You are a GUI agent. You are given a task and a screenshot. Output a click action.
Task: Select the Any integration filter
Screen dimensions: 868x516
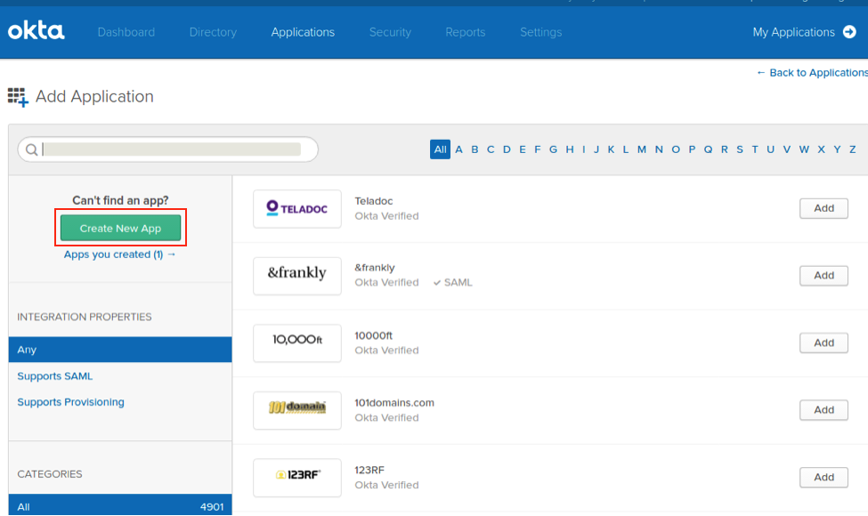pos(120,350)
